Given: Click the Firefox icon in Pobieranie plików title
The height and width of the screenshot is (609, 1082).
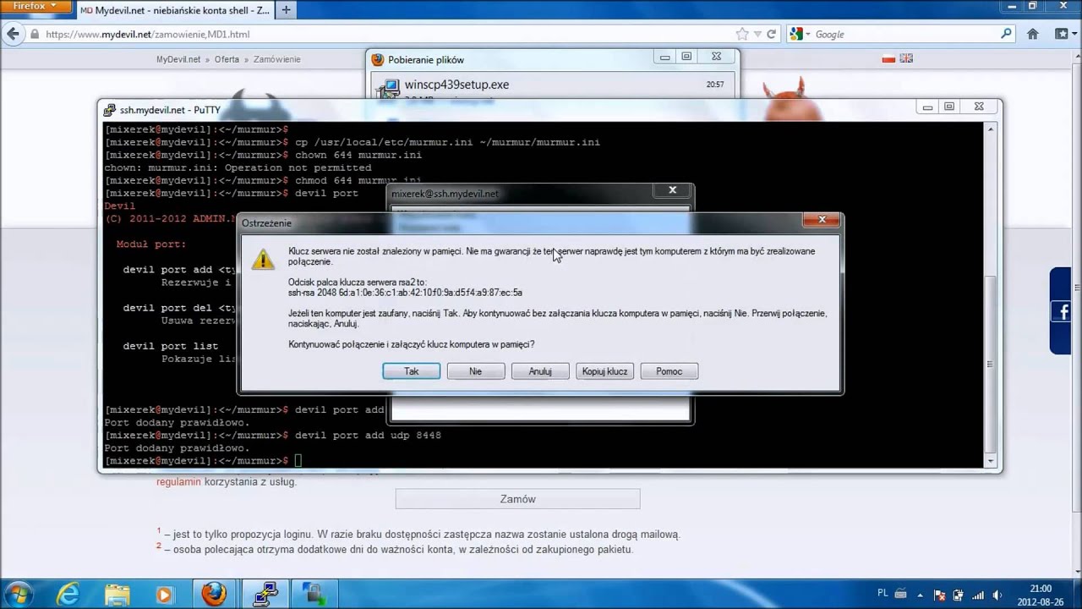Looking at the screenshot, I should pos(378,59).
